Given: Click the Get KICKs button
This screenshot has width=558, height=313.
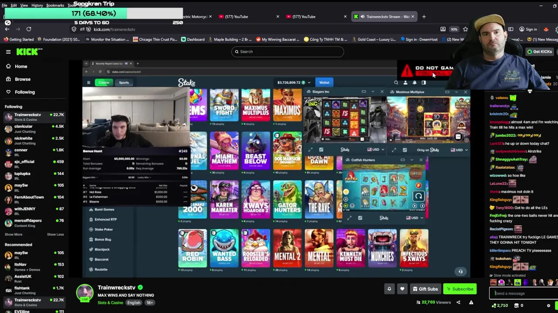Looking at the screenshot, I should pyautogui.click(x=540, y=52).
